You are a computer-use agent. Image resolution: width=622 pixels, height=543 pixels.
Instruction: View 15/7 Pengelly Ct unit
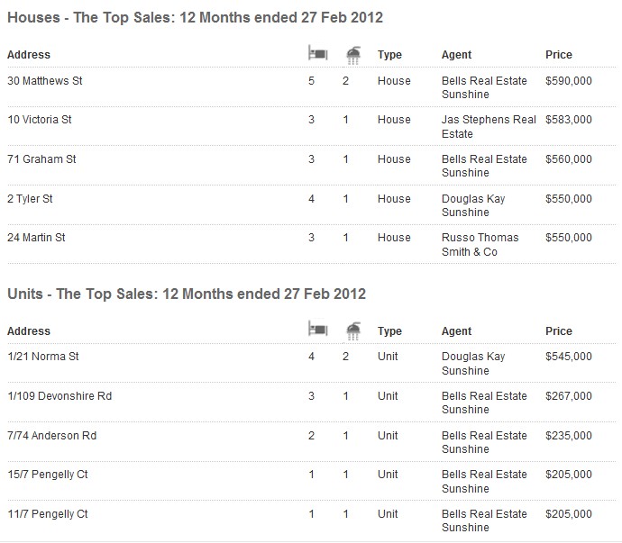[48, 475]
